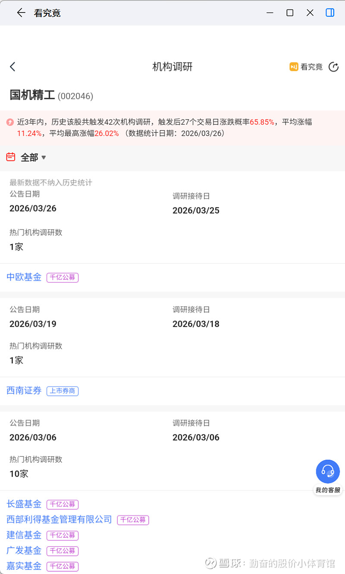Click the calendar icon beside 全部

11,157
